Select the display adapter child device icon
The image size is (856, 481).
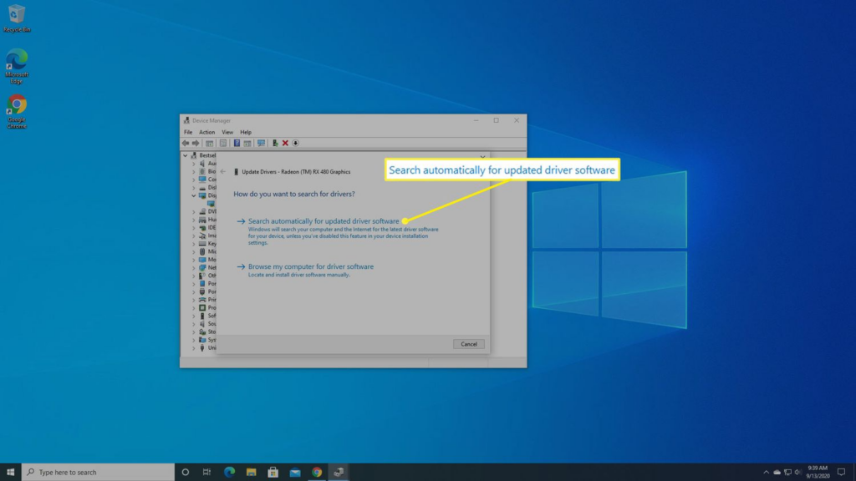coord(211,204)
